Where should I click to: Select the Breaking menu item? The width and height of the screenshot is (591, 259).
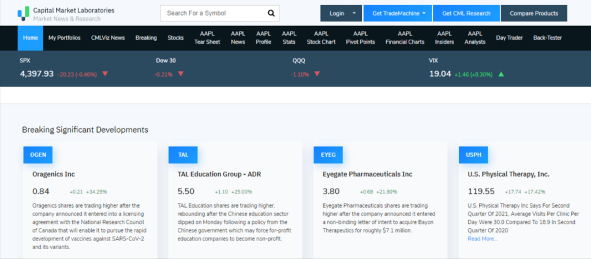click(x=146, y=37)
